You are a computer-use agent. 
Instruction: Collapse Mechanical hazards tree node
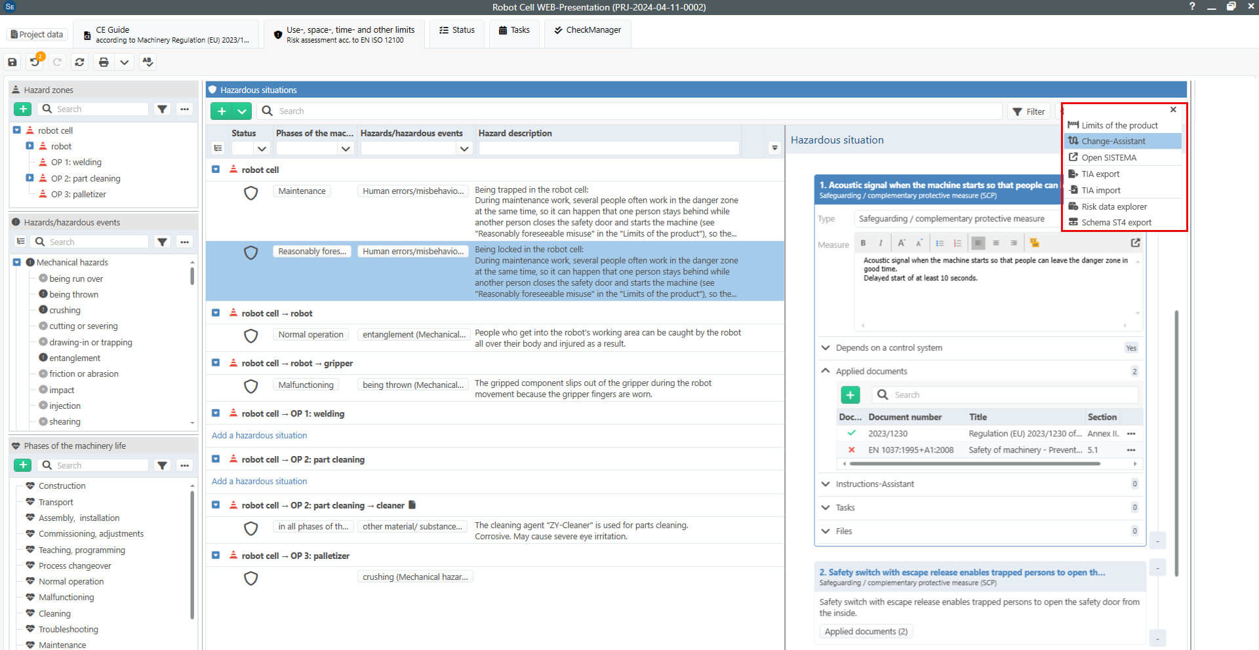17,262
